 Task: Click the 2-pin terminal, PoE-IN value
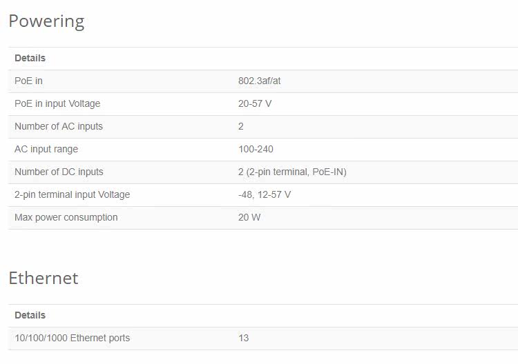pyautogui.click(x=292, y=172)
